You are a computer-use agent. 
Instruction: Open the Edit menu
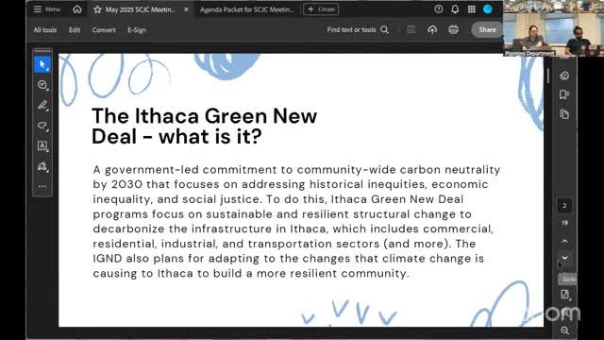pos(75,30)
